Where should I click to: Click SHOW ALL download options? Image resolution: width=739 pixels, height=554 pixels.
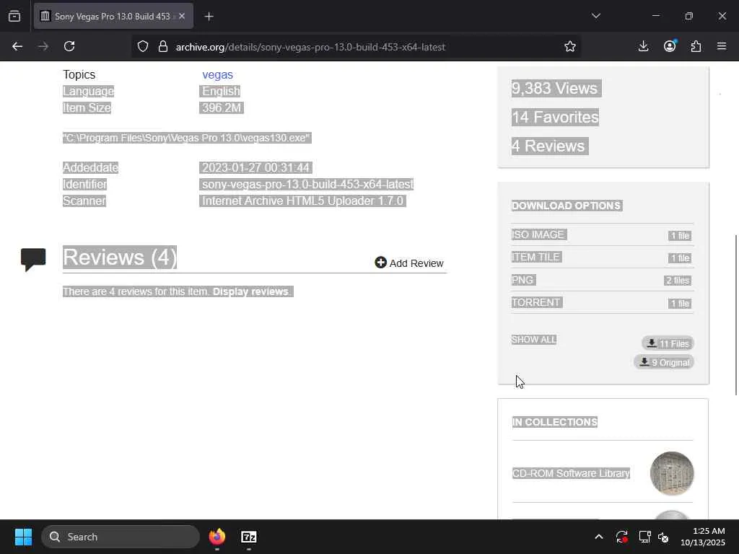pyautogui.click(x=534, y=340)
